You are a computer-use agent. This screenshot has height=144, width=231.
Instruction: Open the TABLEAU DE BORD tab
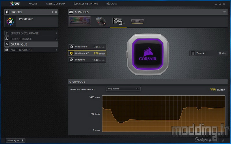click(x=55, y=4)
